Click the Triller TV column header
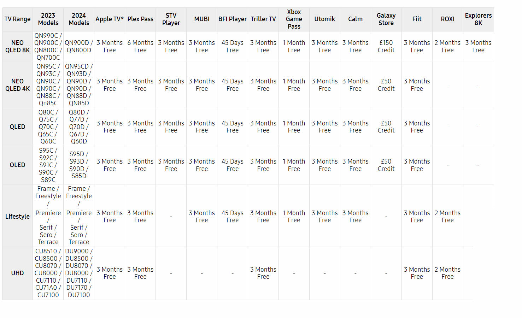The width and height of the screenshot is (522, 318). (x=263, y=19)
